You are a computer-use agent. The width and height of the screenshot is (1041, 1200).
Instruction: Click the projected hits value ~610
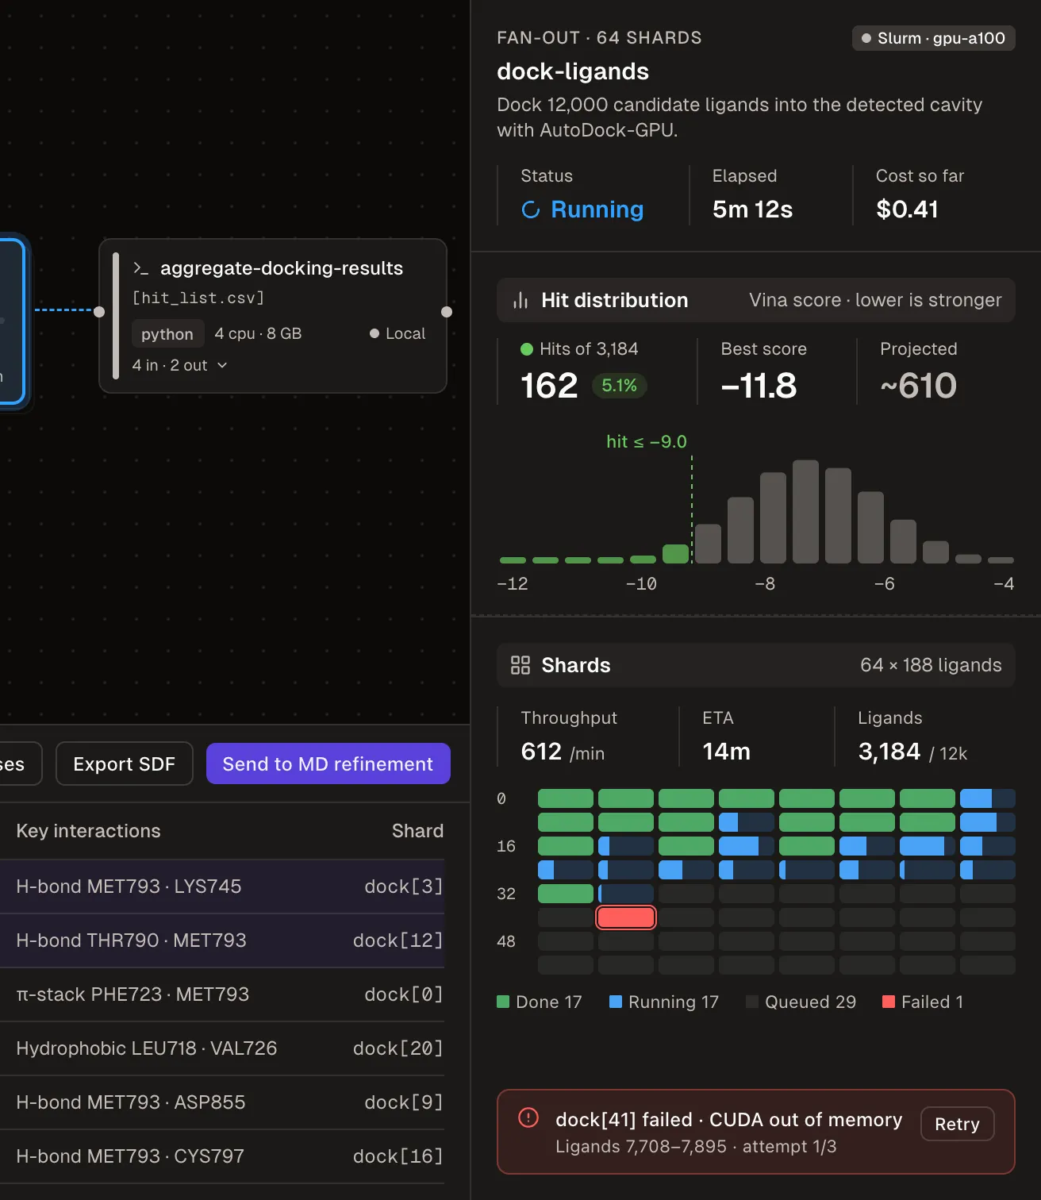tap(919, 386)
